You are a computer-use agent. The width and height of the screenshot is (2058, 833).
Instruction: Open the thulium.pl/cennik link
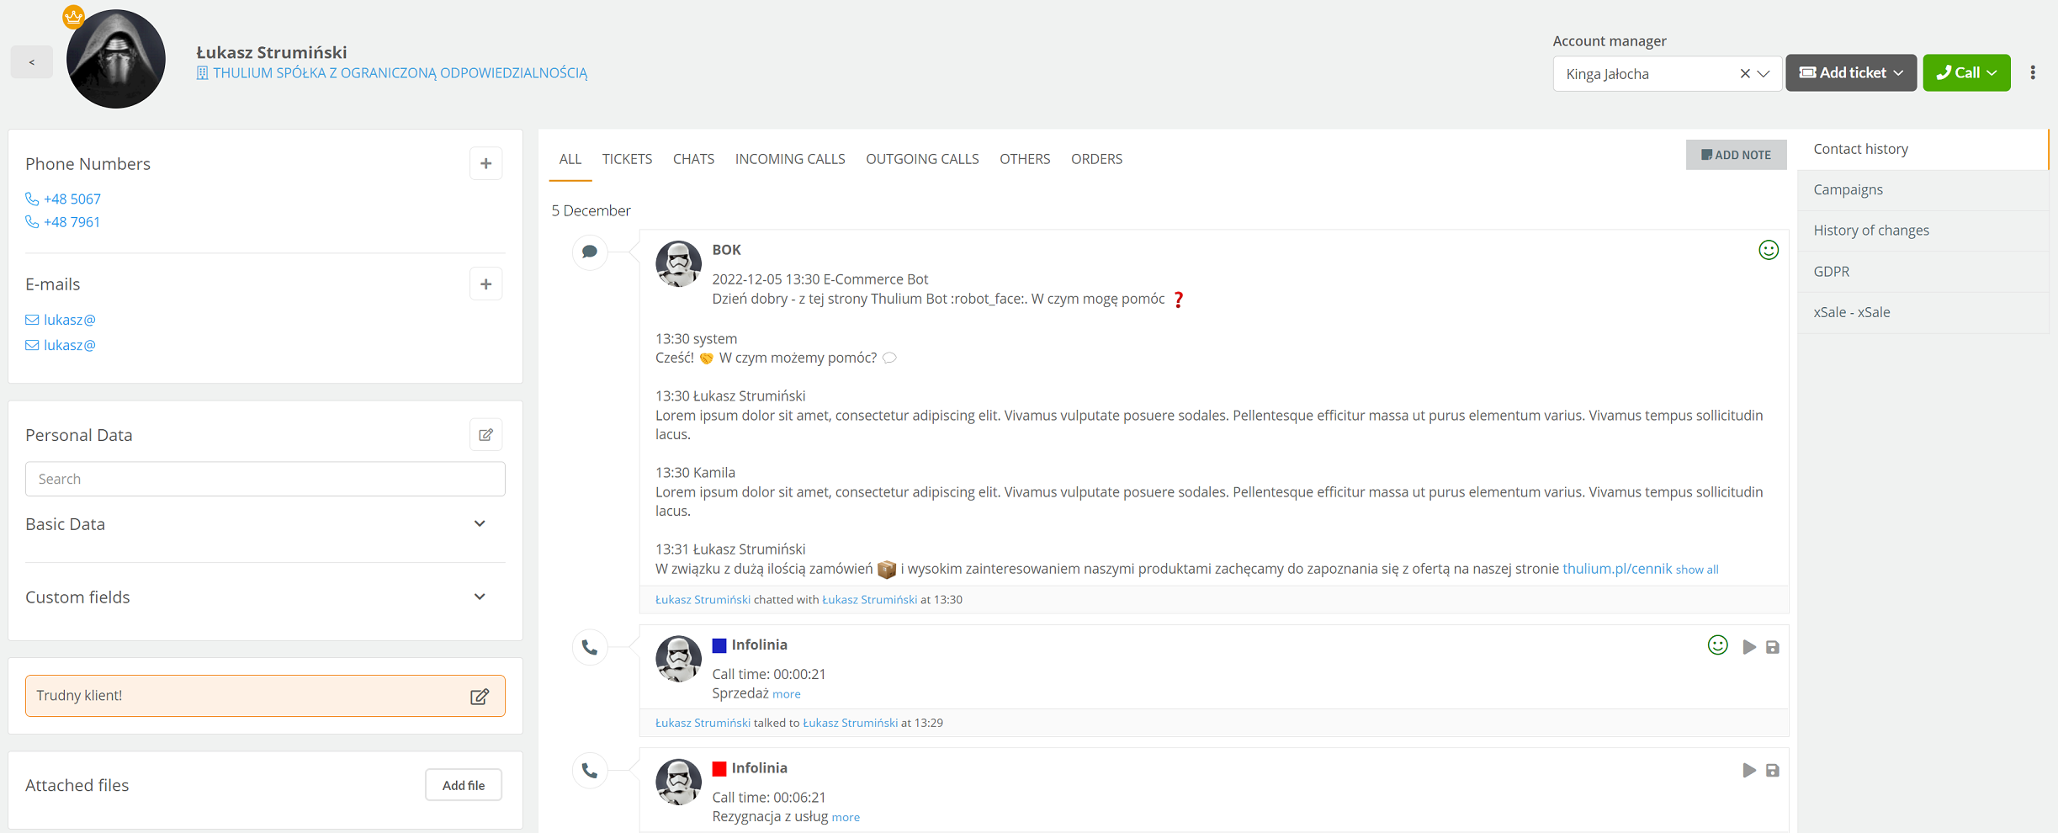pos(1616,569)
